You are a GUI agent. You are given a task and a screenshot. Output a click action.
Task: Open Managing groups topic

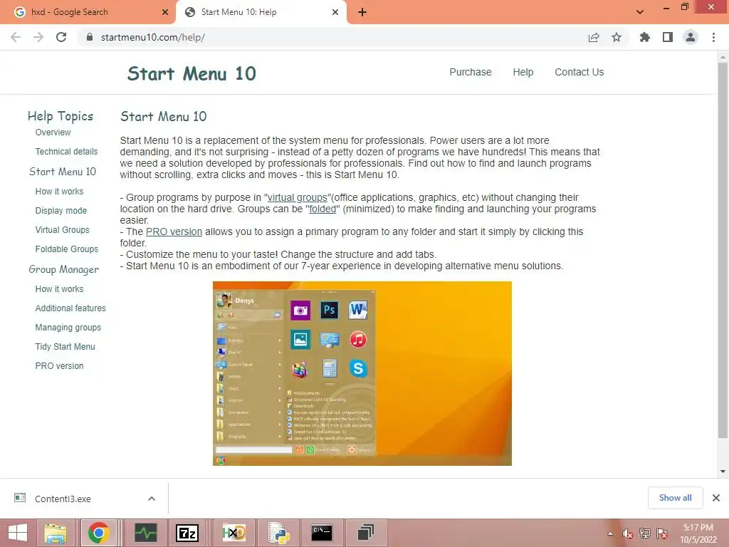68,328
